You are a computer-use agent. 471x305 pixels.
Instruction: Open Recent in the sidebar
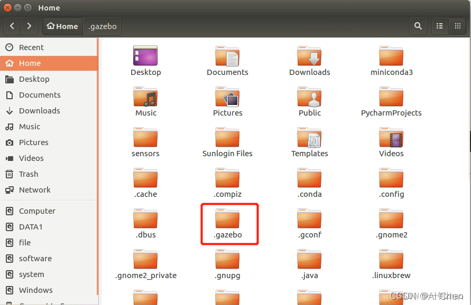pyautogui.click(x=49, y=47)
